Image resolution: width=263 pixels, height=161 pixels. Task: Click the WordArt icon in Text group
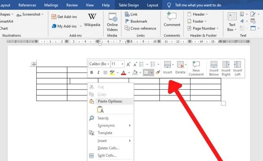242,21
